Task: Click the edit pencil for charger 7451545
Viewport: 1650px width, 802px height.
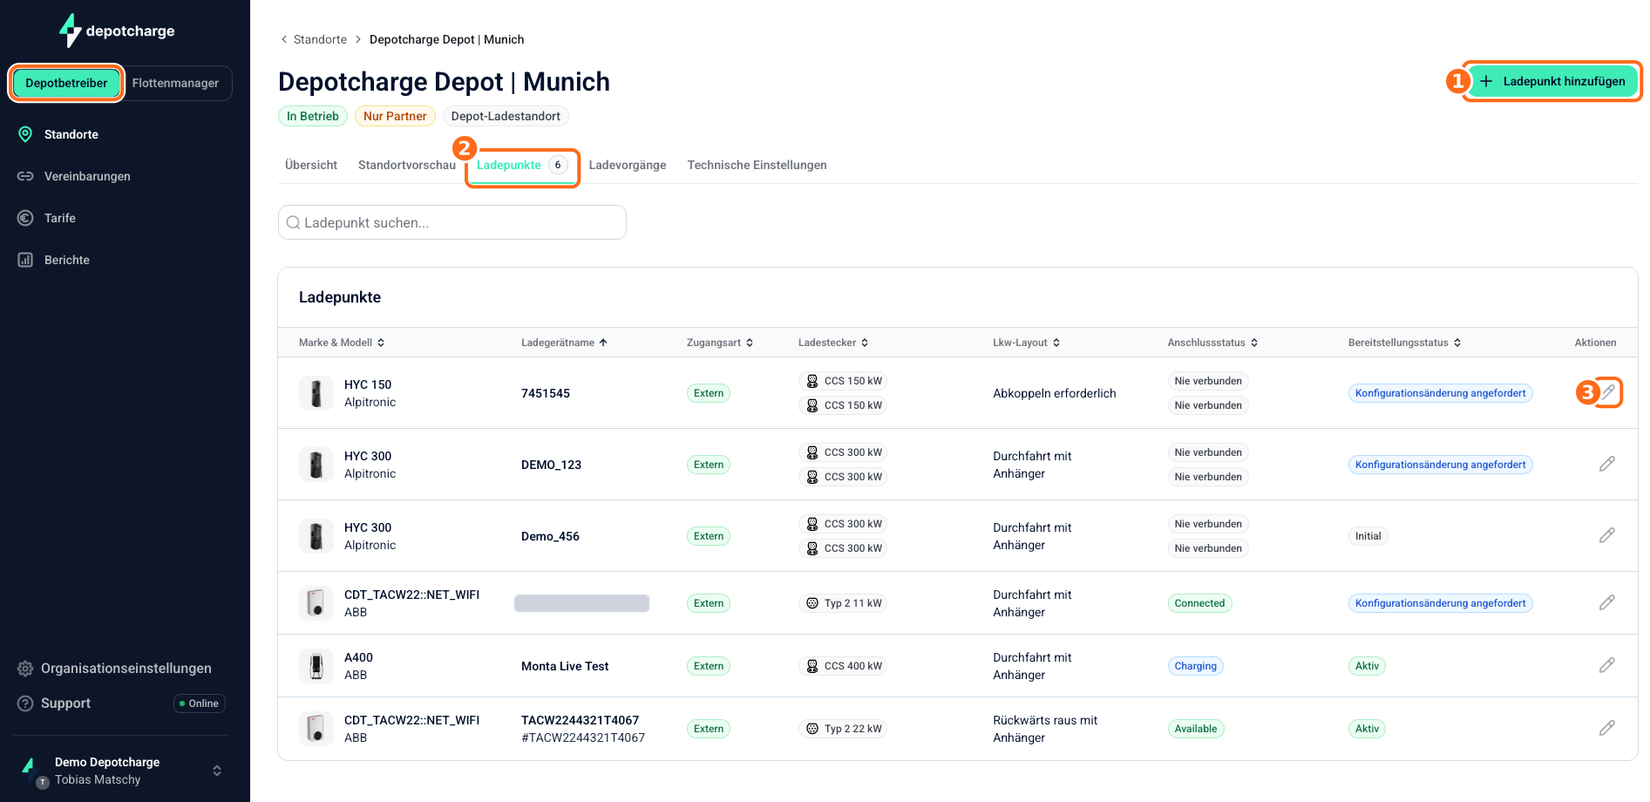Action: click(1608, 392)
